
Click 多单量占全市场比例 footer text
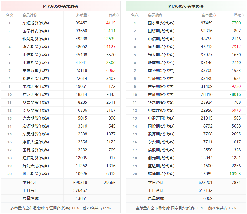click(x=61, y=208)
